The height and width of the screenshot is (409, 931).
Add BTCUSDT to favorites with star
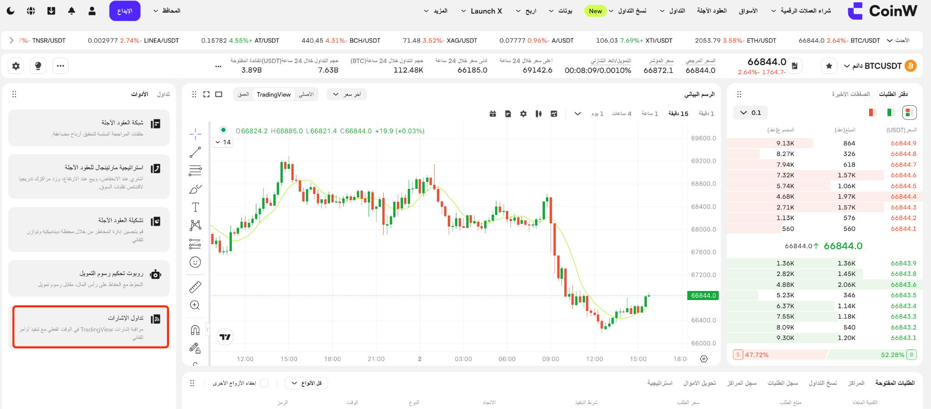(829, 66)
